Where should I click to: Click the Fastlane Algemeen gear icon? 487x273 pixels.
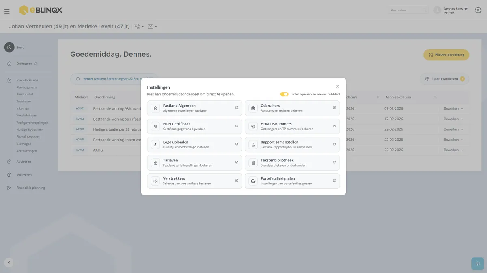(155, 108)
